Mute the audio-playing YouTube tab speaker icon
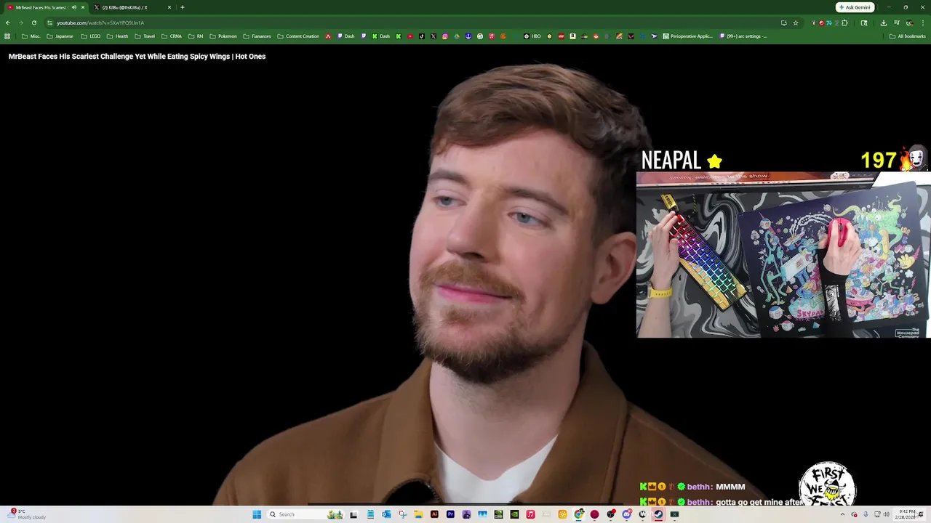This screenshot has width=931, height=523. (x=73, y=7)
